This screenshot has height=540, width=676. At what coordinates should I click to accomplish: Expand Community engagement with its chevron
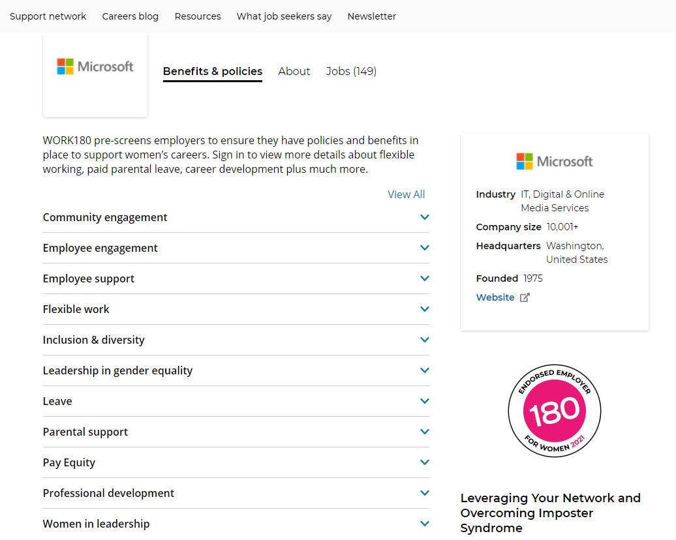(425, 217)
